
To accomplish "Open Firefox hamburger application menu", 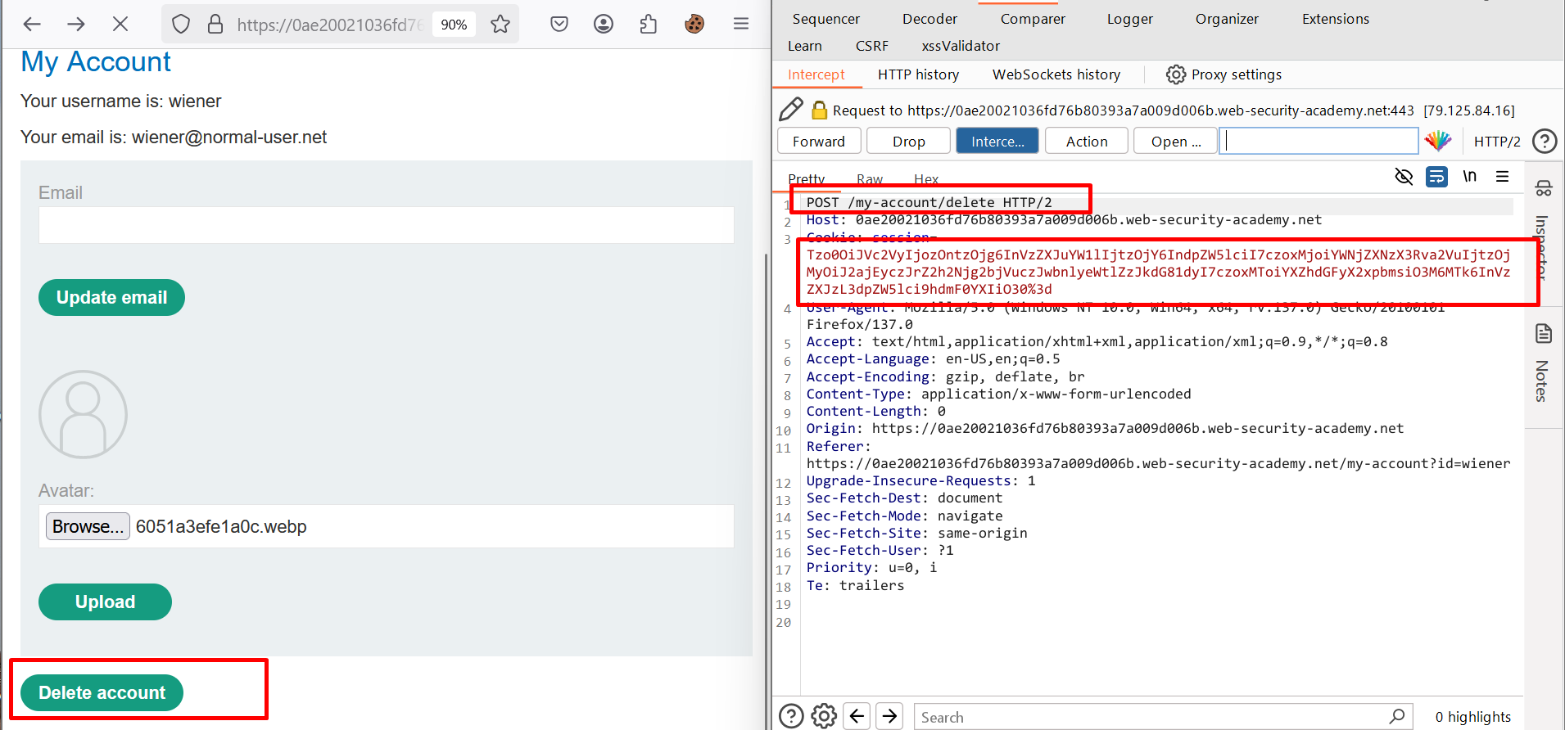I will (x=741, y=24).
